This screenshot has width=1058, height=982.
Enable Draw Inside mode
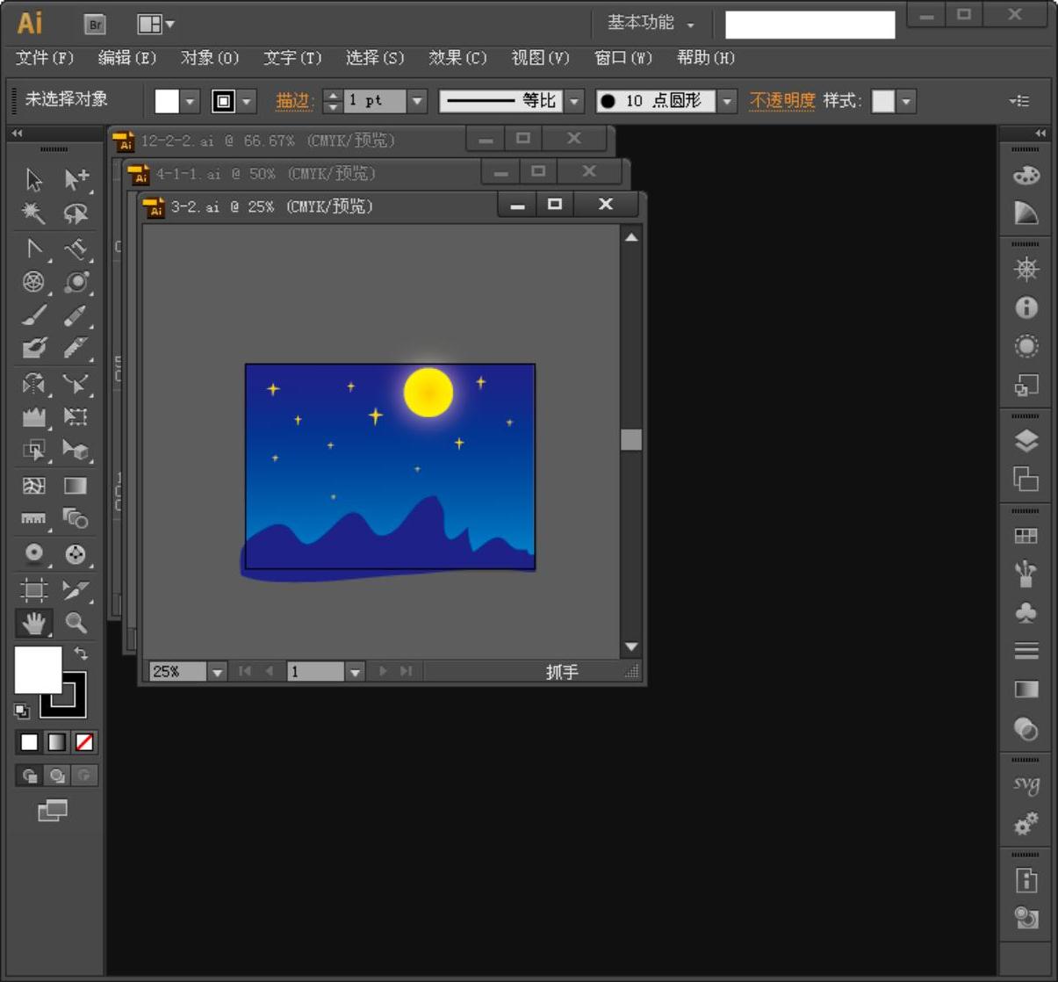tap(84, 776)
